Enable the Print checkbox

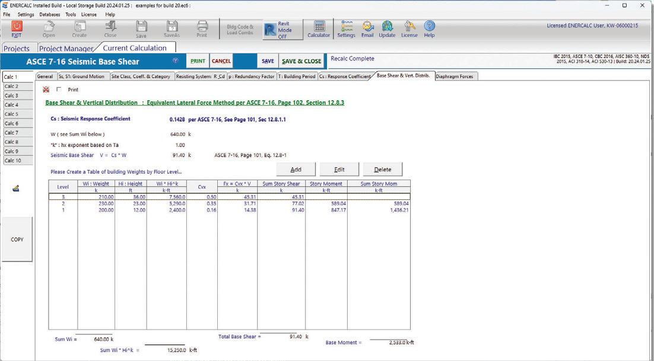click(x=59, y=90)
